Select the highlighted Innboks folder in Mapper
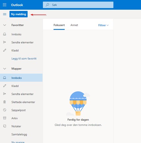The width and height of the screenshot is (141, 143). (21, 78)
